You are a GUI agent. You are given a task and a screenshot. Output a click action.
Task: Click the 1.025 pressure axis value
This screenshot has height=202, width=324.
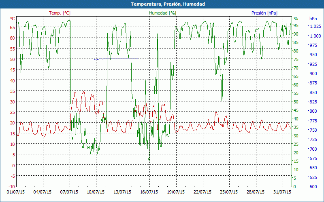(x=315, y=26)
